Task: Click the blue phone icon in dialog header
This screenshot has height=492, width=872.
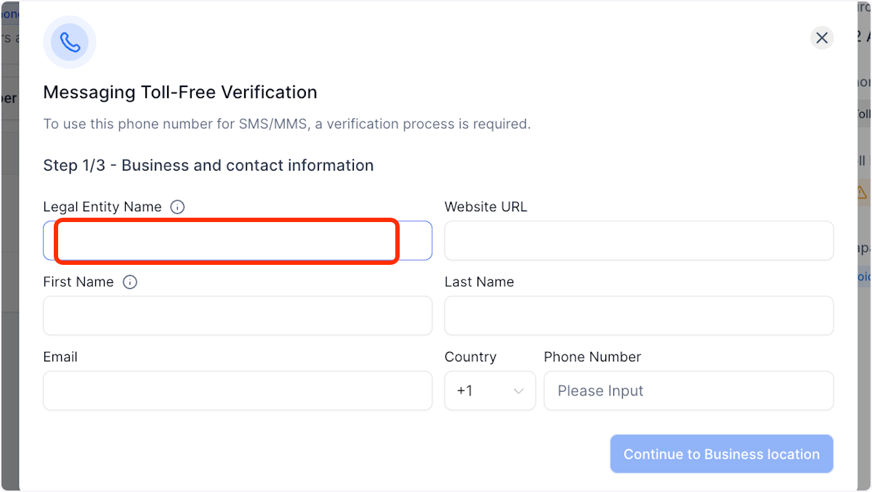Action: [69, 42]
